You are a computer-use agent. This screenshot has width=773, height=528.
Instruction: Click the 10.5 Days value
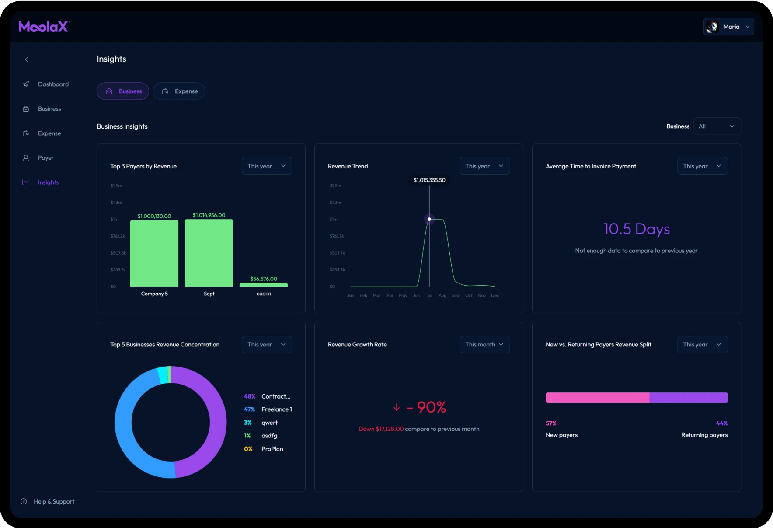pyautogui.click(x=637, y=229)
